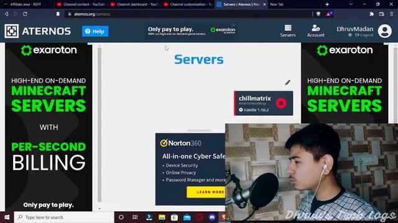398x223 pixels.
Task: Click the Logout link
Action: click(x=364, y=35)
